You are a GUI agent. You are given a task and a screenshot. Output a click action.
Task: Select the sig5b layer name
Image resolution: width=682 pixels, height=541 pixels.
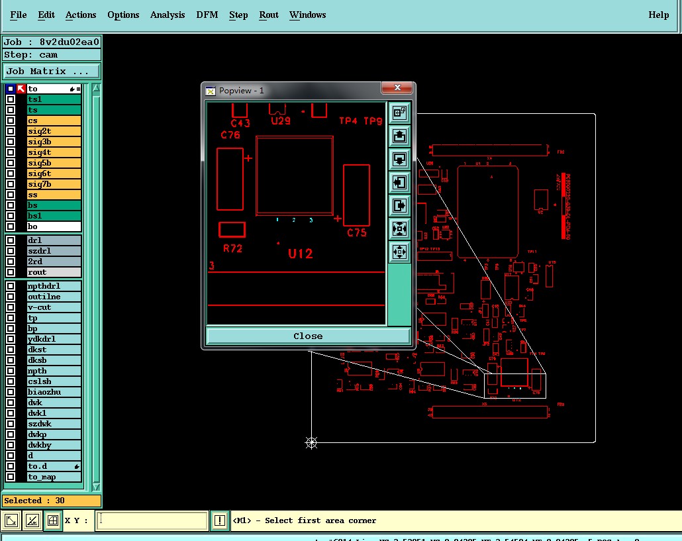(54, 163)
